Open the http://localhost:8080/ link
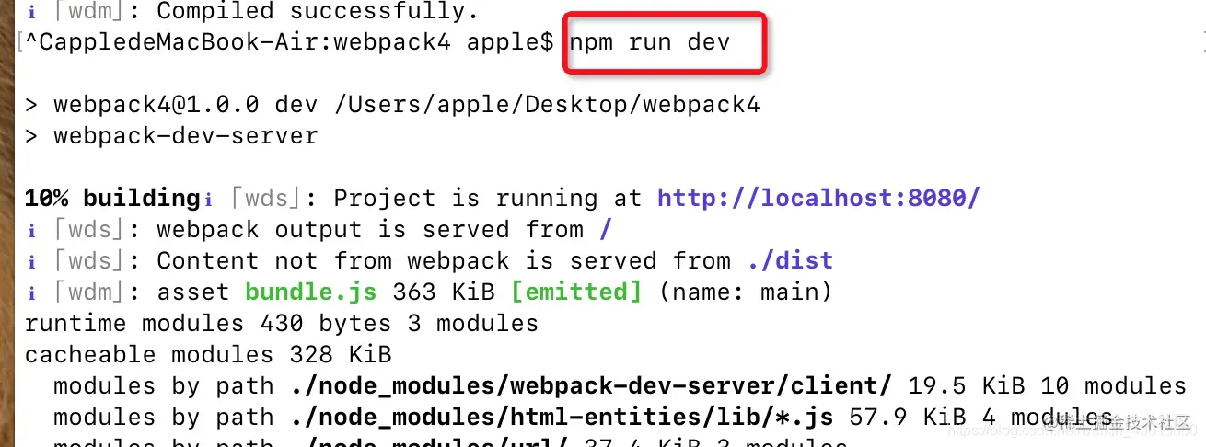 point(818,198)
